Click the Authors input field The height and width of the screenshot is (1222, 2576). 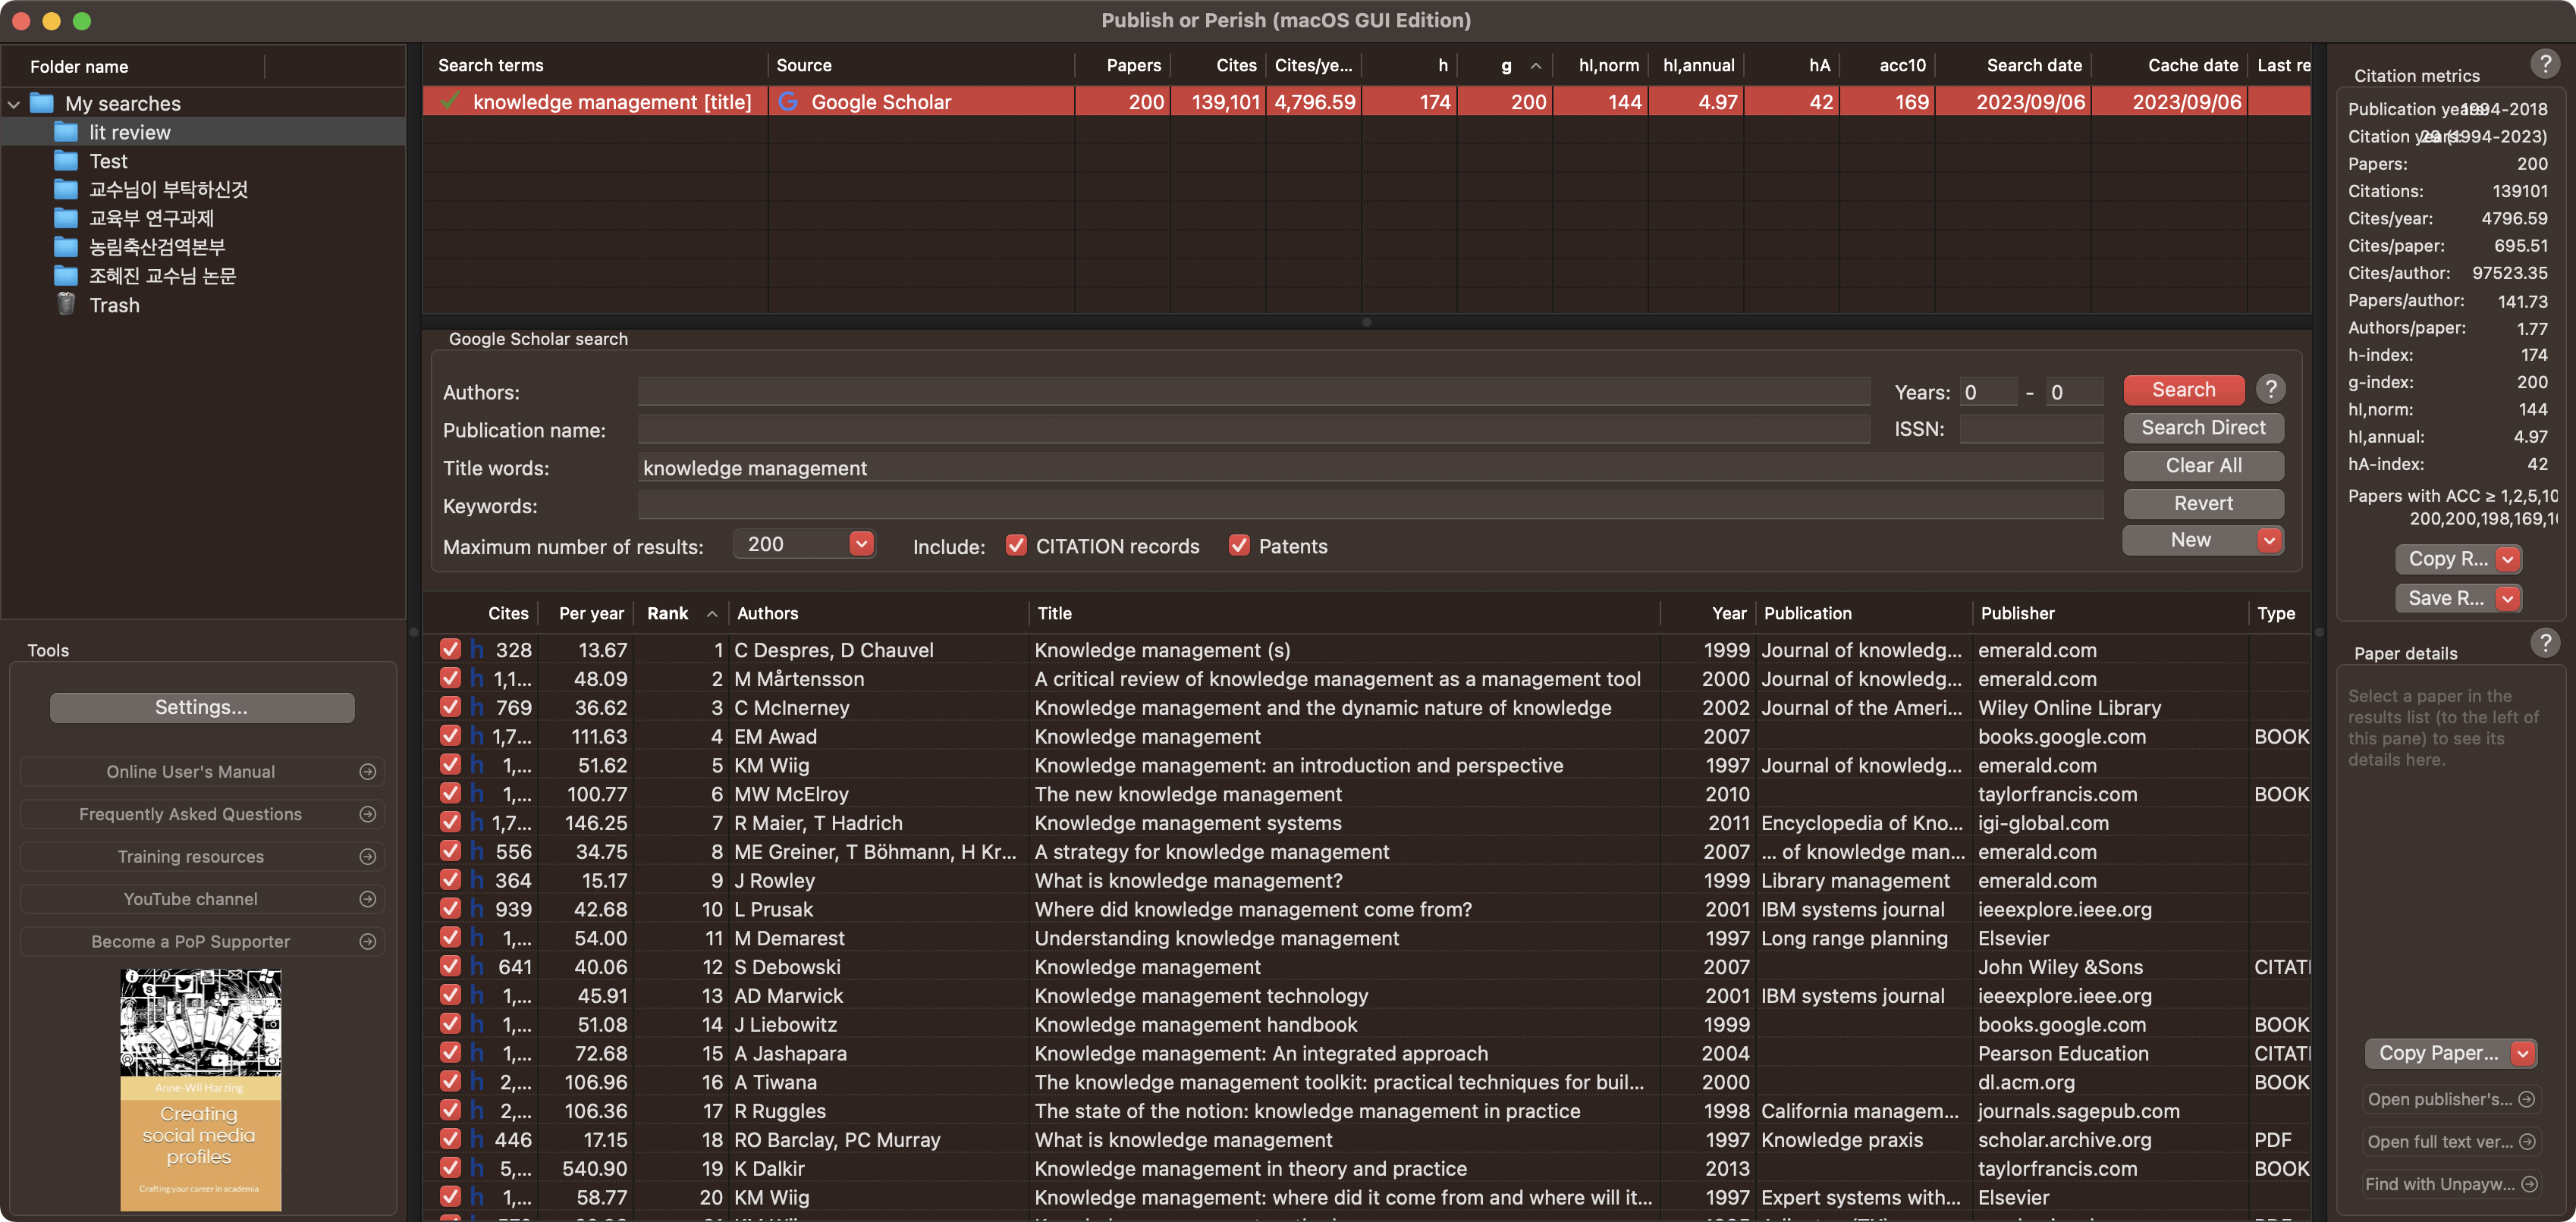click(x=1254, y=392)
